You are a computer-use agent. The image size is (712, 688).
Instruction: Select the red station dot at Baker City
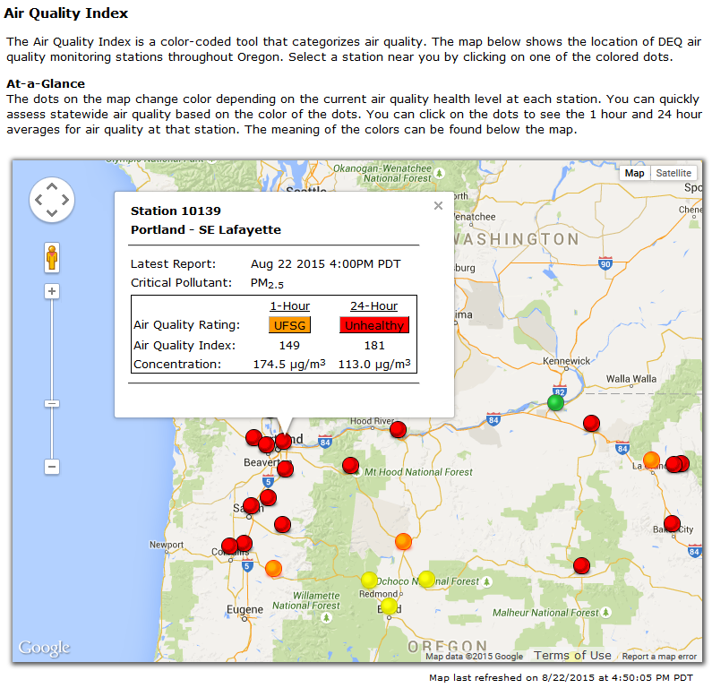[x=672, y=523]
